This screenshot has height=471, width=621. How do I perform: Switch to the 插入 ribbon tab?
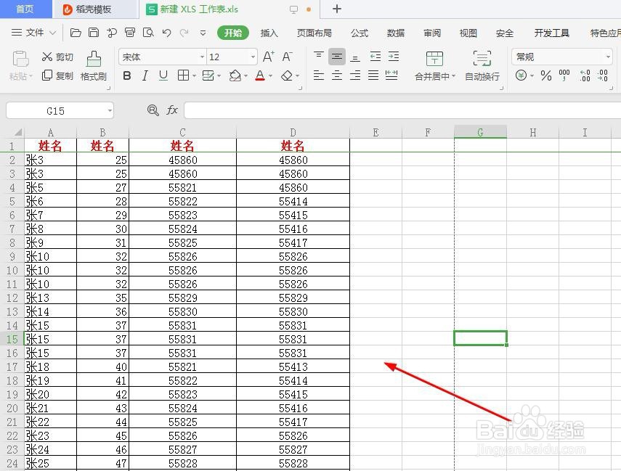click(269, 33)
